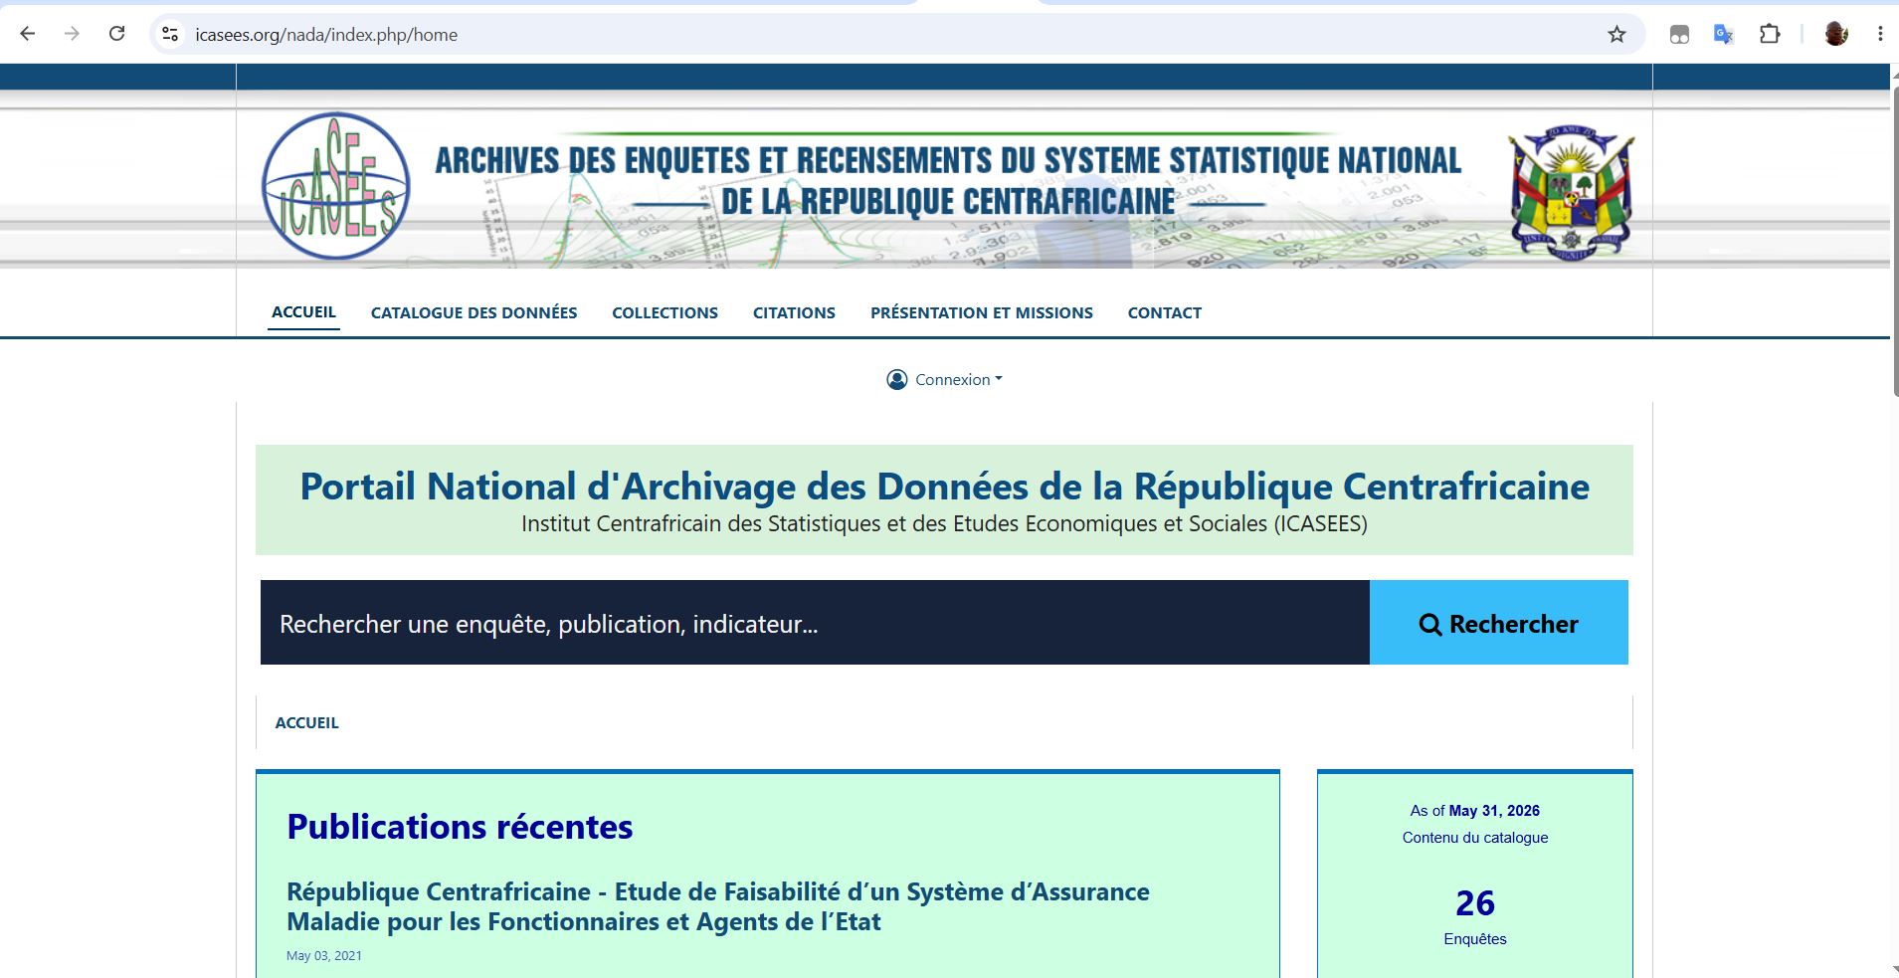Click the As of May 31, 2026 text
1899x978 pixels.
pyautogui.click(x=1475, y=811)
